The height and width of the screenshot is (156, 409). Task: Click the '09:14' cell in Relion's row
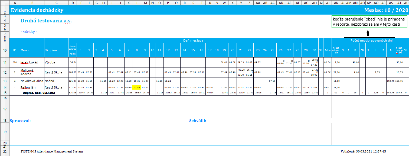coord(306,87)
